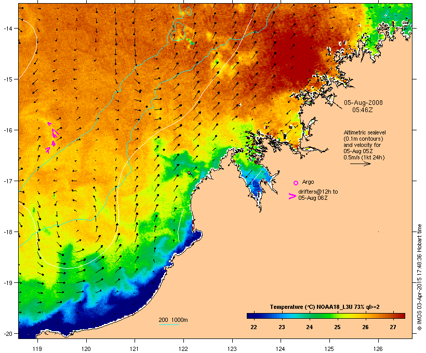Click the latitude label -18

pyautogui.click(x=7, y=232)
